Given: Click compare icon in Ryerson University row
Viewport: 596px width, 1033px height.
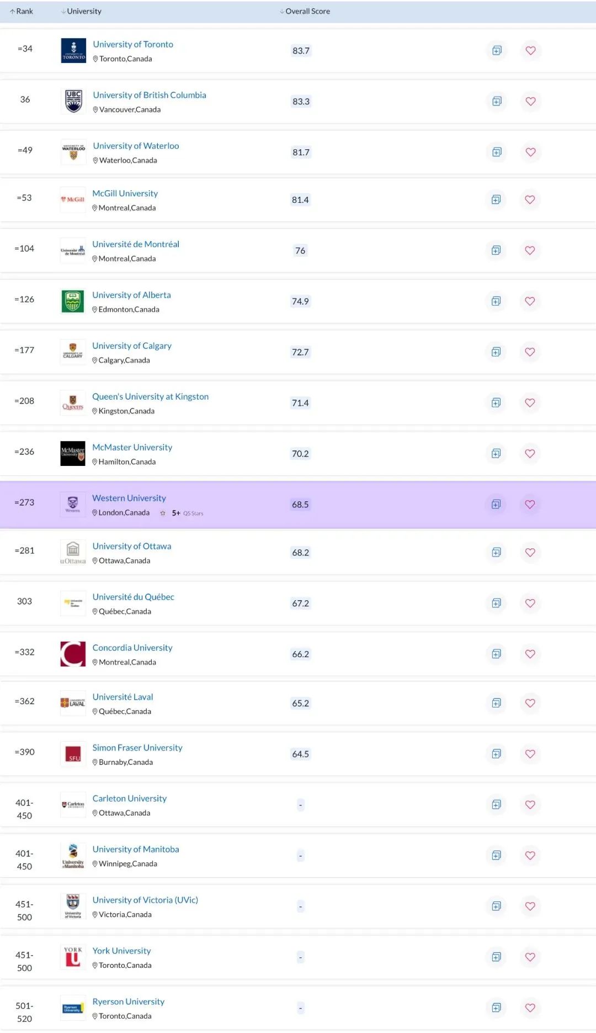Looking at the screenshot, I should click(496, 1008).
